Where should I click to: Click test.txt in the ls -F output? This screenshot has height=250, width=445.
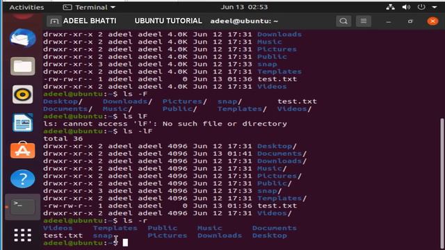[x=297, y=101]
